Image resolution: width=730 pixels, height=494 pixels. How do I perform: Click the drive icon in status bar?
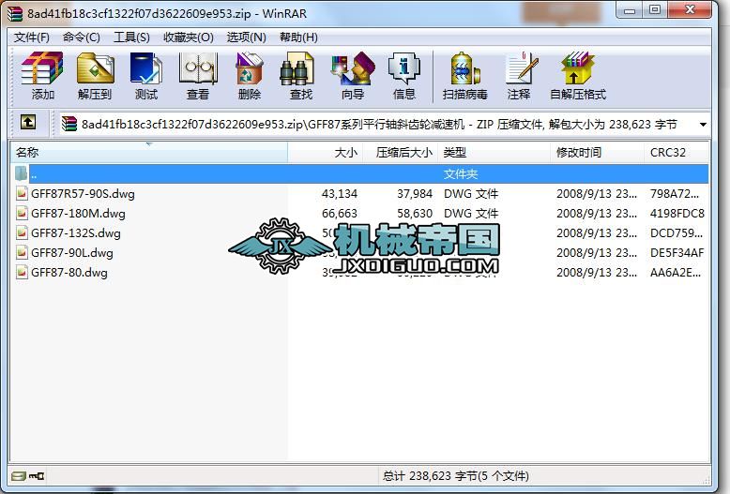point(18,476)
